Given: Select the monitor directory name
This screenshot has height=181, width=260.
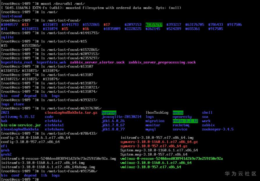Looking at the screenshot, I should click(x=153, y=125).
